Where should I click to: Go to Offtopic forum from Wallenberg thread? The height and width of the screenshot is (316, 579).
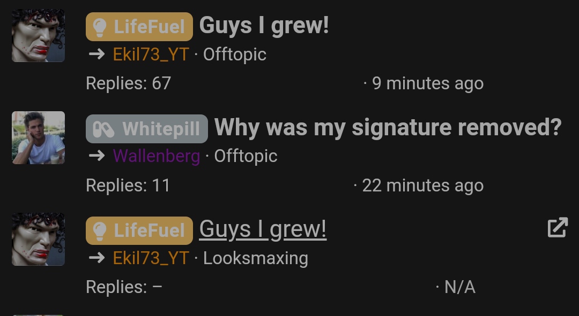coord(246,156)
